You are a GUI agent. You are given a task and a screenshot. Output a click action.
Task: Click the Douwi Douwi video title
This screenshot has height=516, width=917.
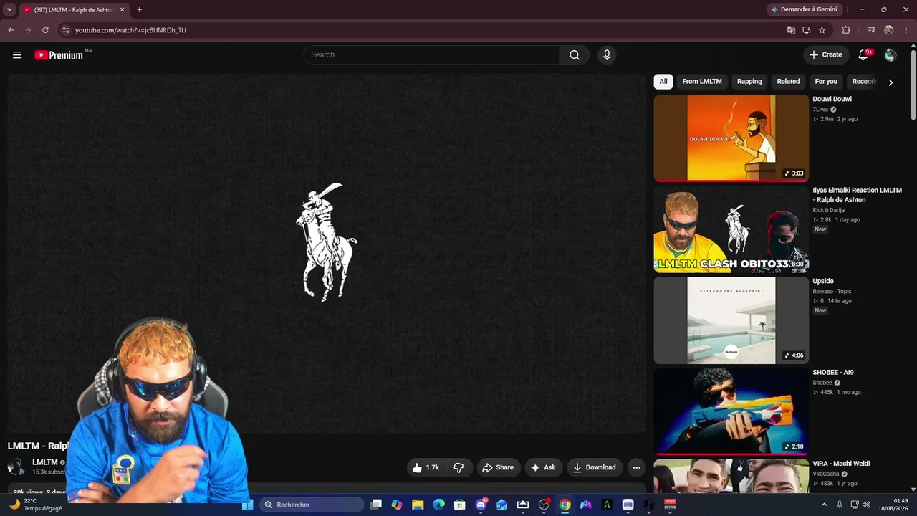click(x=832, y=99)
